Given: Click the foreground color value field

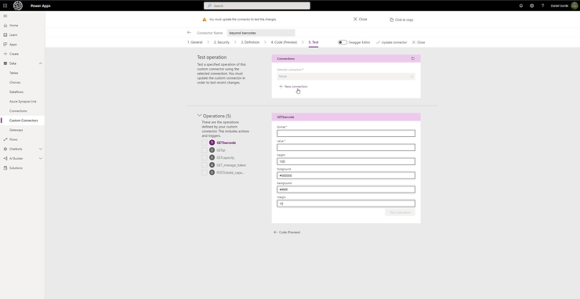Looking at the screenshot, I should point(346,175).
